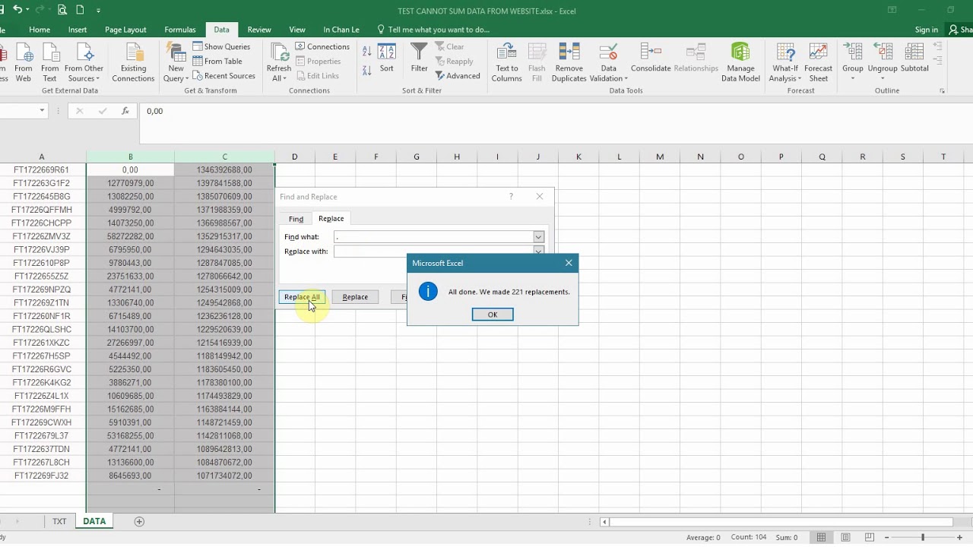
Task: Open the Sort dialog icon
Action: pos(387,58)
